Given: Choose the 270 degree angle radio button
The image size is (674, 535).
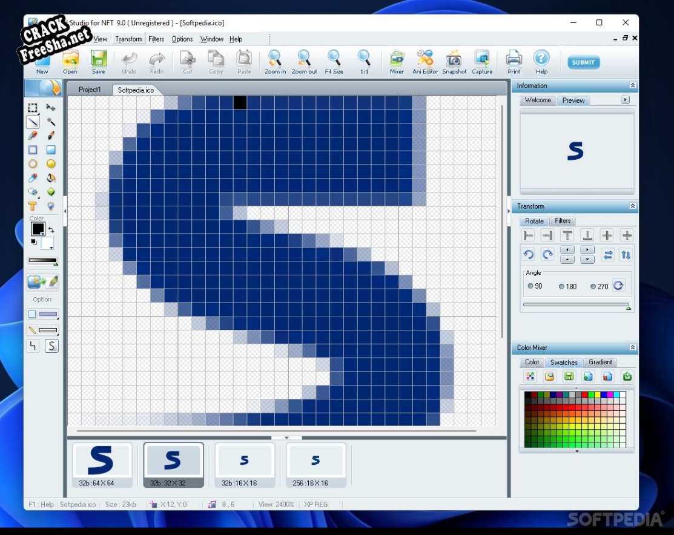Looking at the screenshot, I should coord(593,286).
